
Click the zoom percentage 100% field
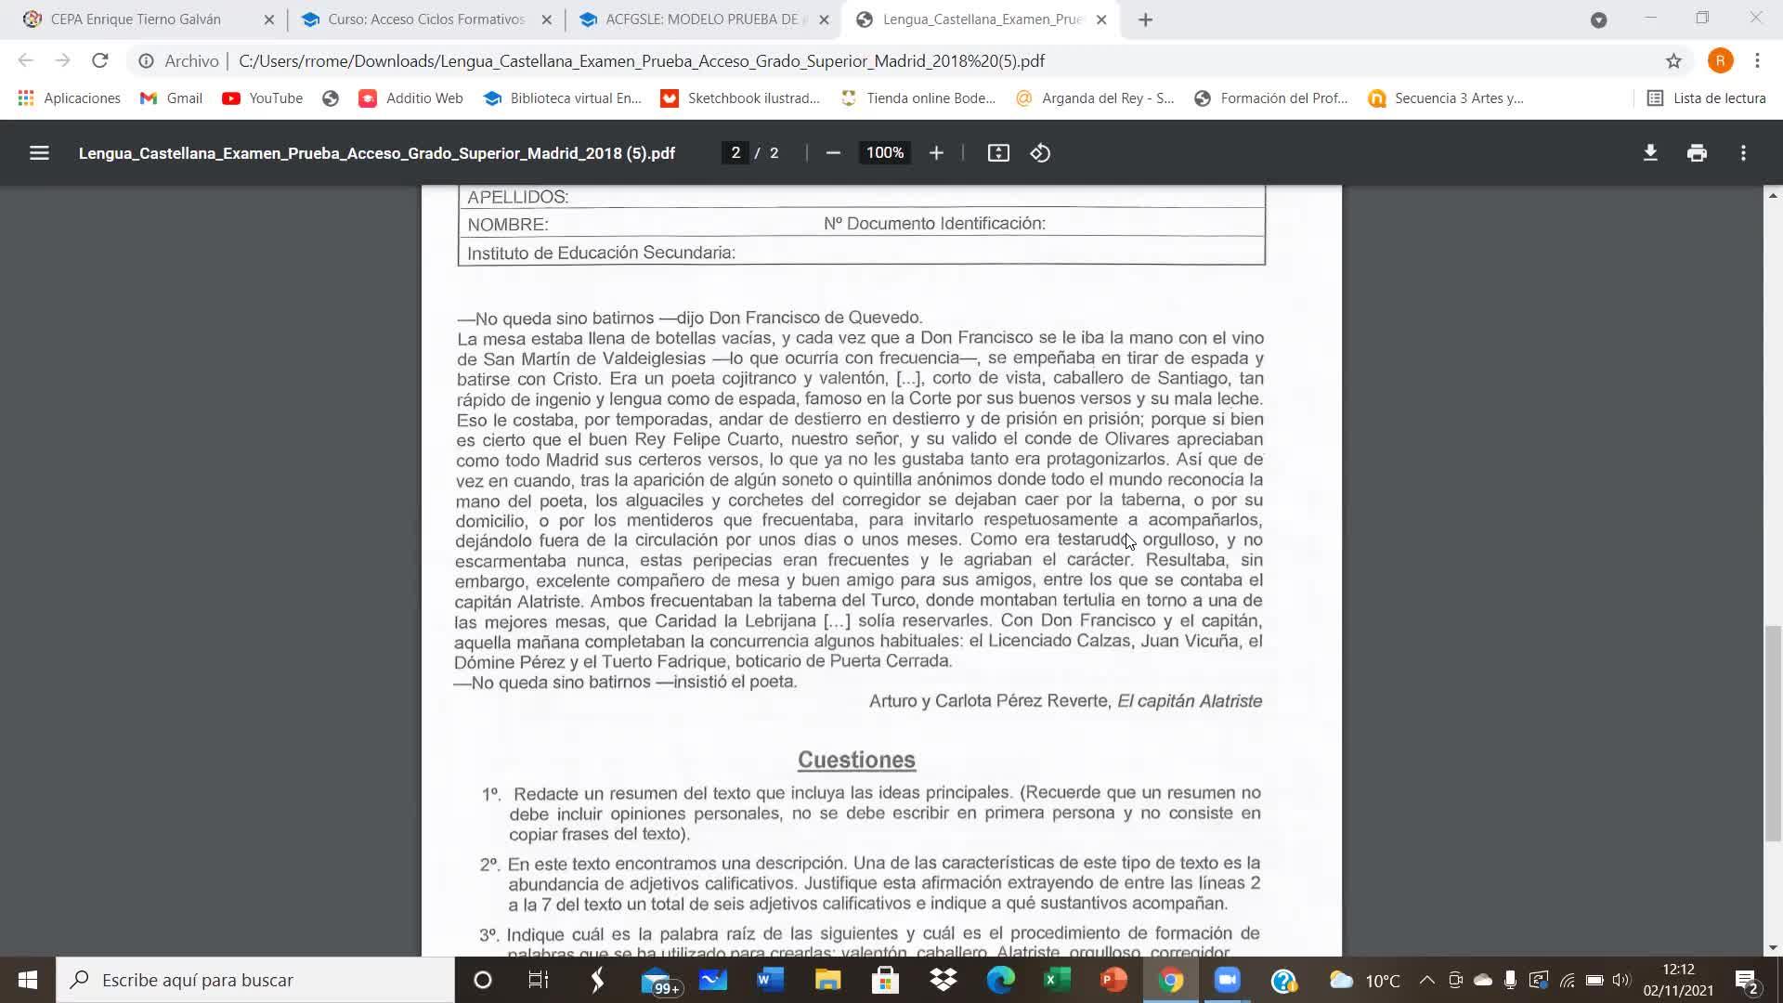(884, 153)
